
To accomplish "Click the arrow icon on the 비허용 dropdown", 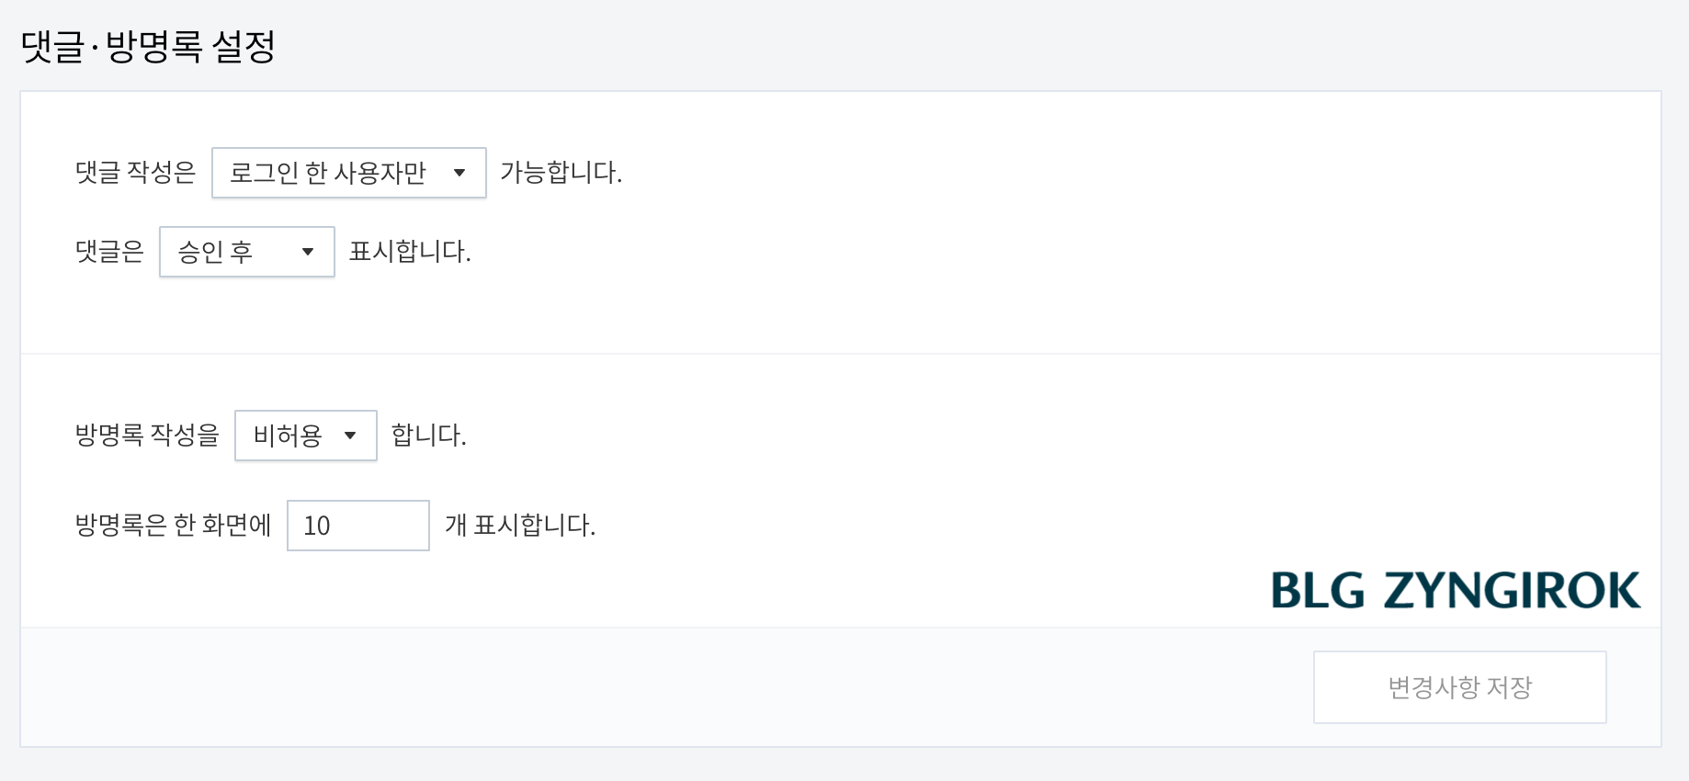I will [x=352, y=436].
